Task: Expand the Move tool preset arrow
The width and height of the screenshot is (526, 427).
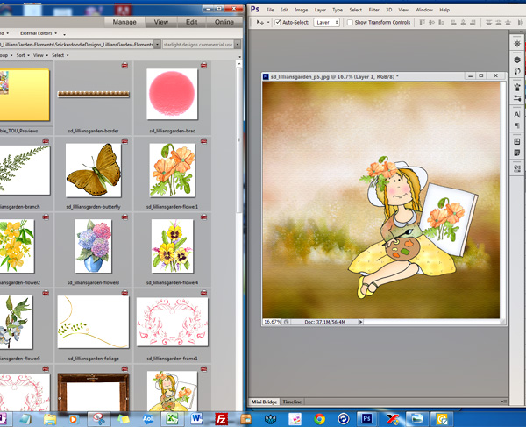Action: [268, 23]
